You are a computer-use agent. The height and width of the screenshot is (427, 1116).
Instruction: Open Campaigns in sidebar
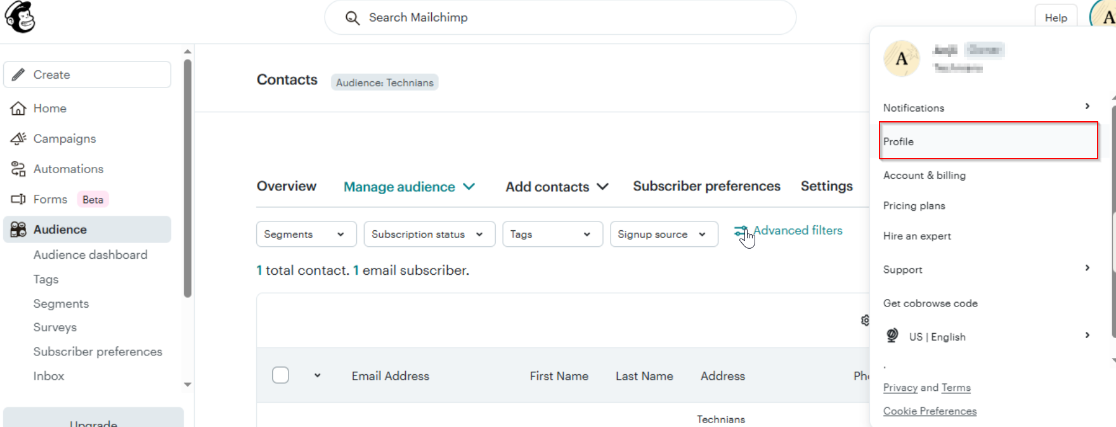click(65, 138)
